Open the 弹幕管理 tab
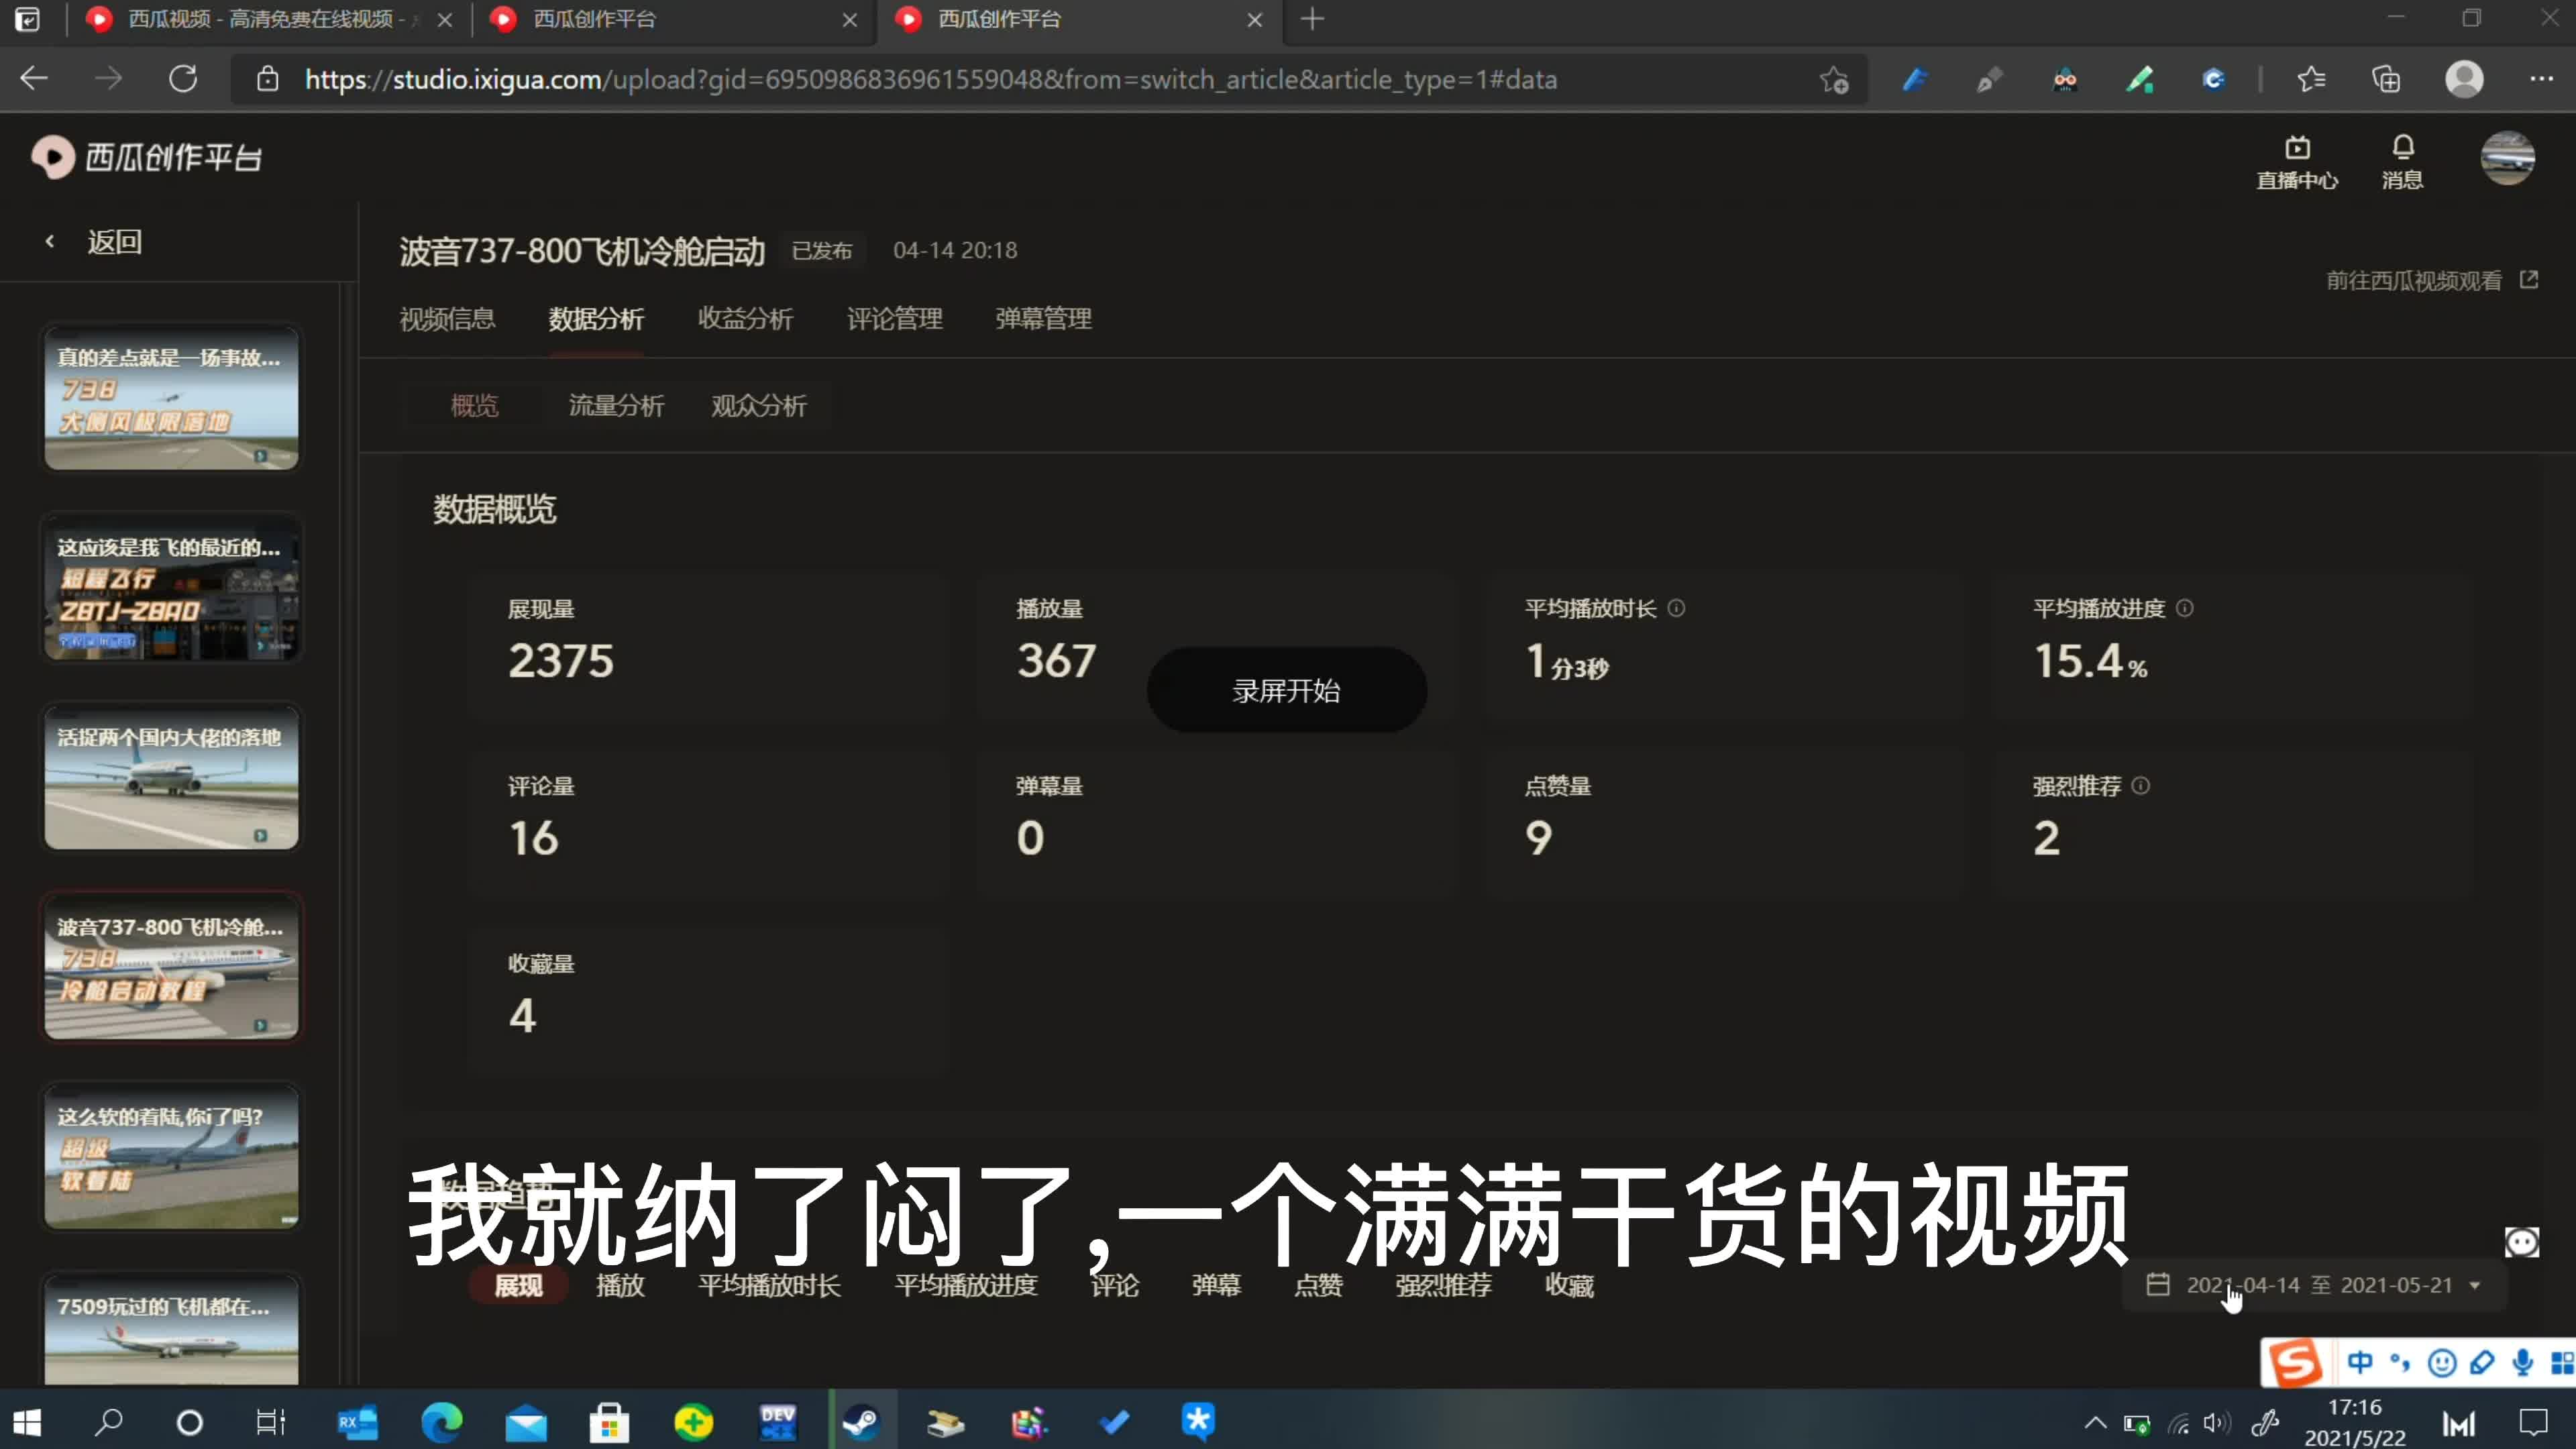 [x=1043, y=319]
